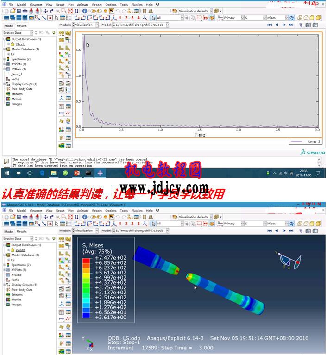Select _temp_3 item in upper tree
Image resolution: width=327 pixels, height=355 pixels.
[x=17, y=74]
